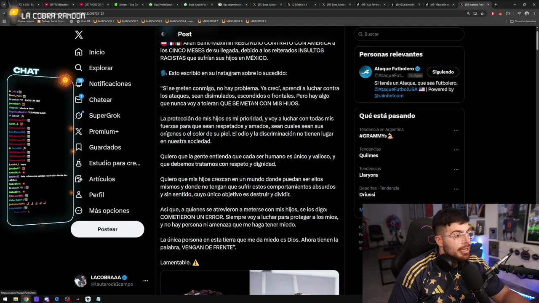Image resolution: width=539 pixels, height=303 pixels.
Task: Open Explorar search icon in sidebar
Action: click(x=79, y=68)
